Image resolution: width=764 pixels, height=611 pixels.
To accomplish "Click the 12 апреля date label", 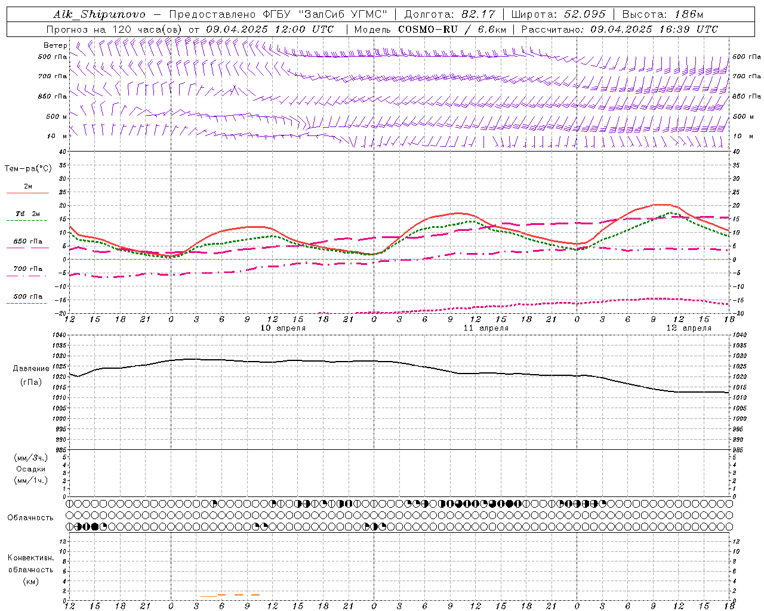I will pos(689,328).
